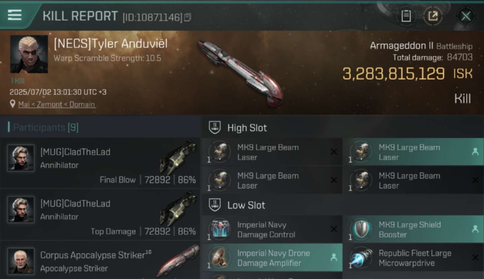Open the Mai < Zemont < Domain location link
Screen dimensions: 484x279
pos(57,105)
